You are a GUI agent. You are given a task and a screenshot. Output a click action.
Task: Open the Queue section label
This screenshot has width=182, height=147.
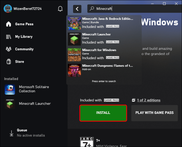(x=22, y=130)
